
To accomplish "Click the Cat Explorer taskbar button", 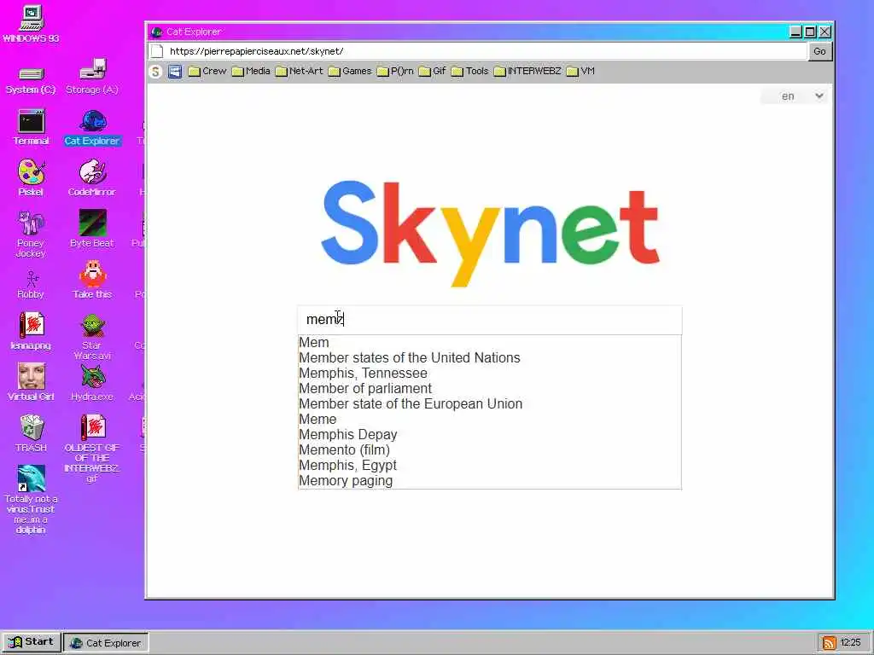I will coord(106,643).
